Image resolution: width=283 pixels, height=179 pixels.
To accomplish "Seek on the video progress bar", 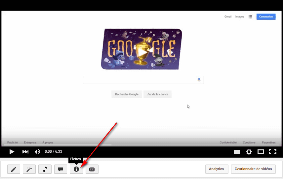I will pyautogui.click(x=141, y=145).
